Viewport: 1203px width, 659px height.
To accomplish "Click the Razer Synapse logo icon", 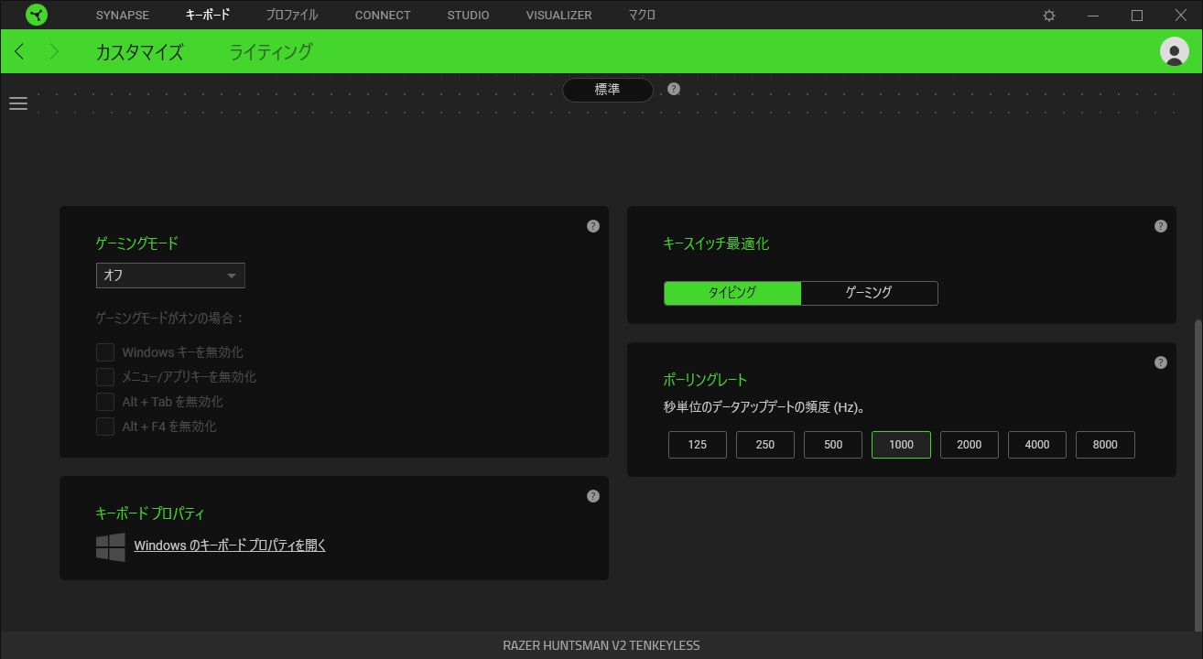I will click(37, 15).
